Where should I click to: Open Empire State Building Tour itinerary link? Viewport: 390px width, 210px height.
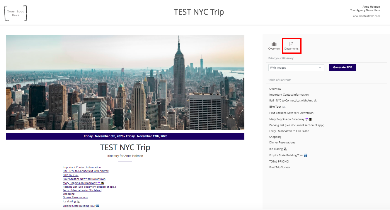(81, 206)
